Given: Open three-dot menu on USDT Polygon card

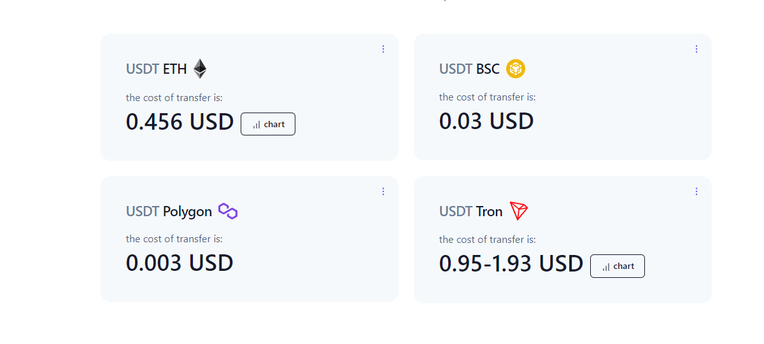Looking at the screenshot, I should pyautogui.click(x=383, y=191).
